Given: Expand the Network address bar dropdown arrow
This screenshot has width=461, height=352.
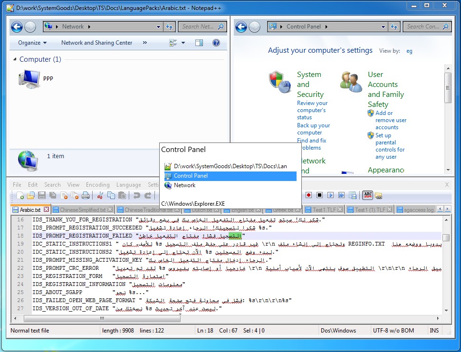Looking at the screenshot, I should click(x=158, y=27).
